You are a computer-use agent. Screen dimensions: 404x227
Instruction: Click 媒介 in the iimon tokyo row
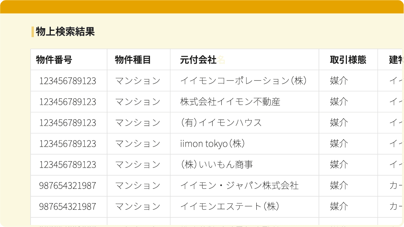(x=339, y=143)
